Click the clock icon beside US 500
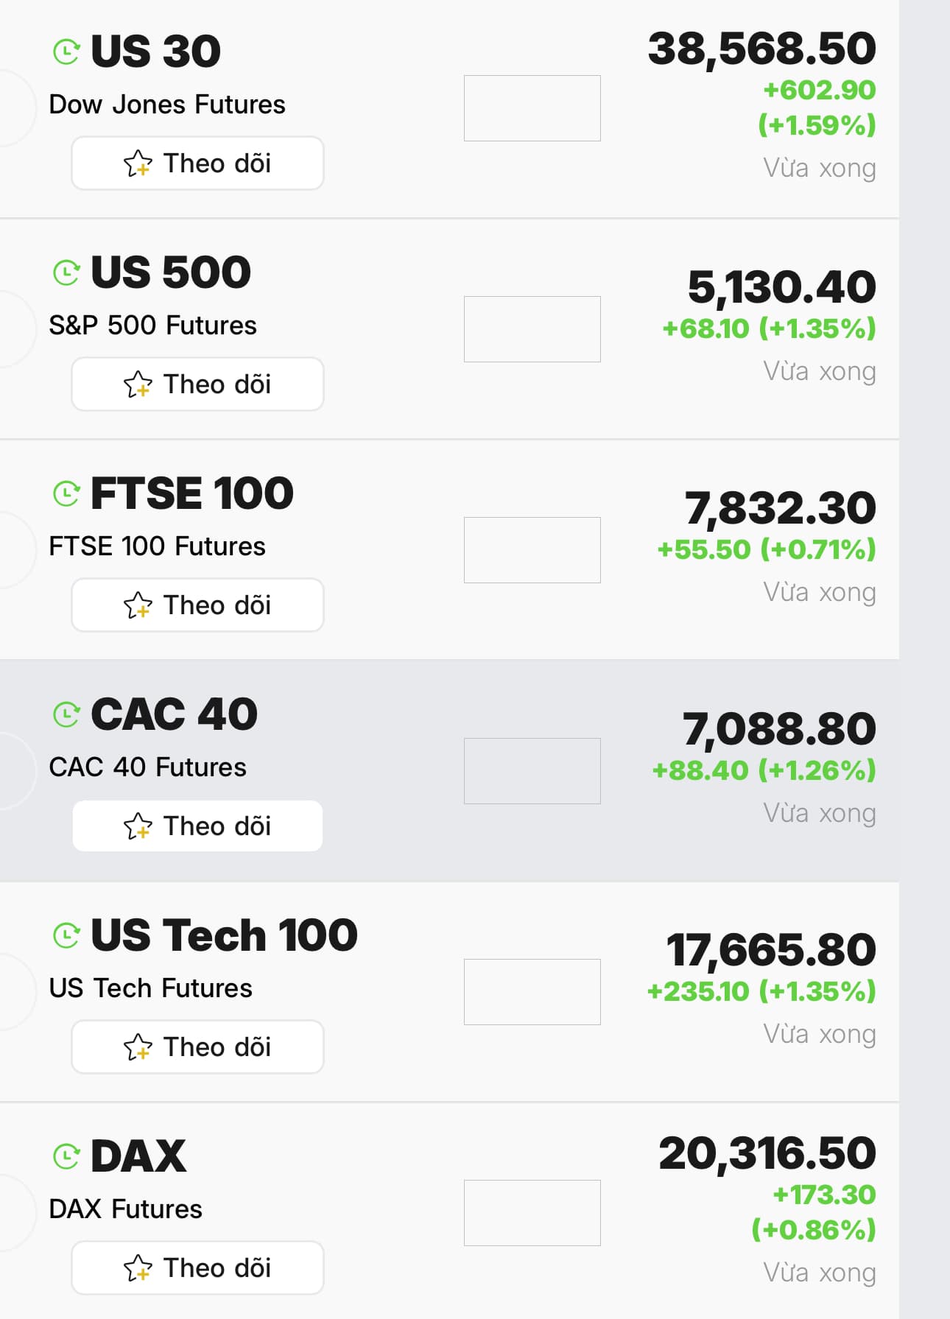950x1319 pixels. coord(66,272)
